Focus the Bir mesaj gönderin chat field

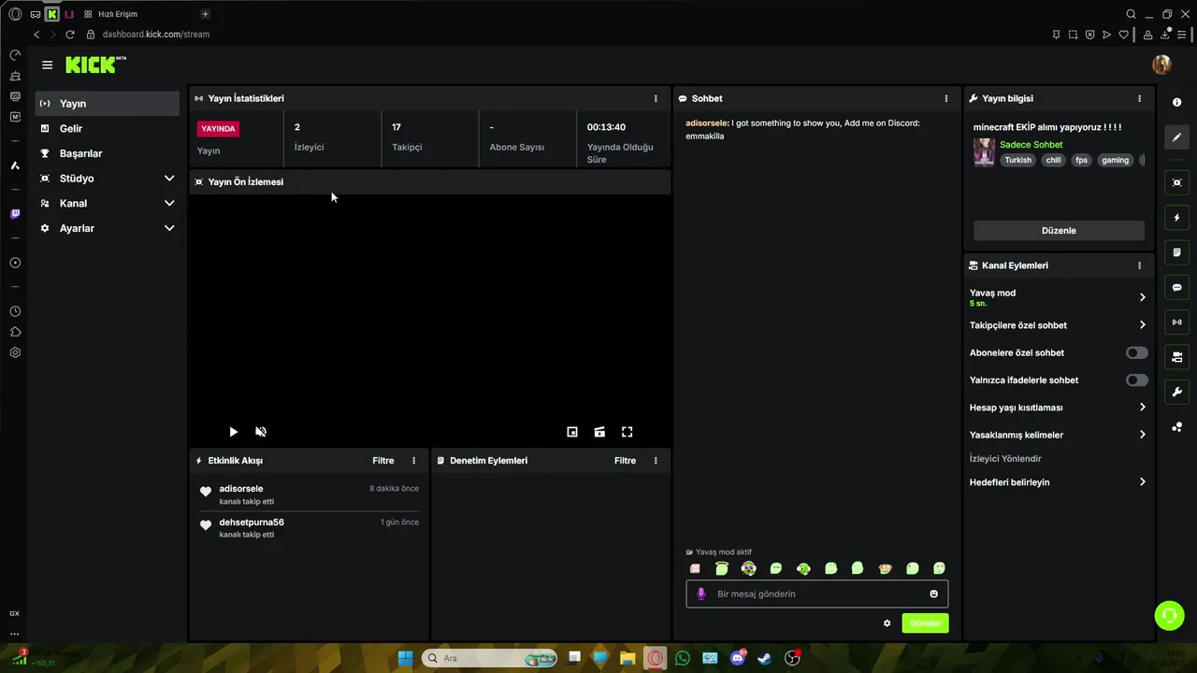[817, 594]
